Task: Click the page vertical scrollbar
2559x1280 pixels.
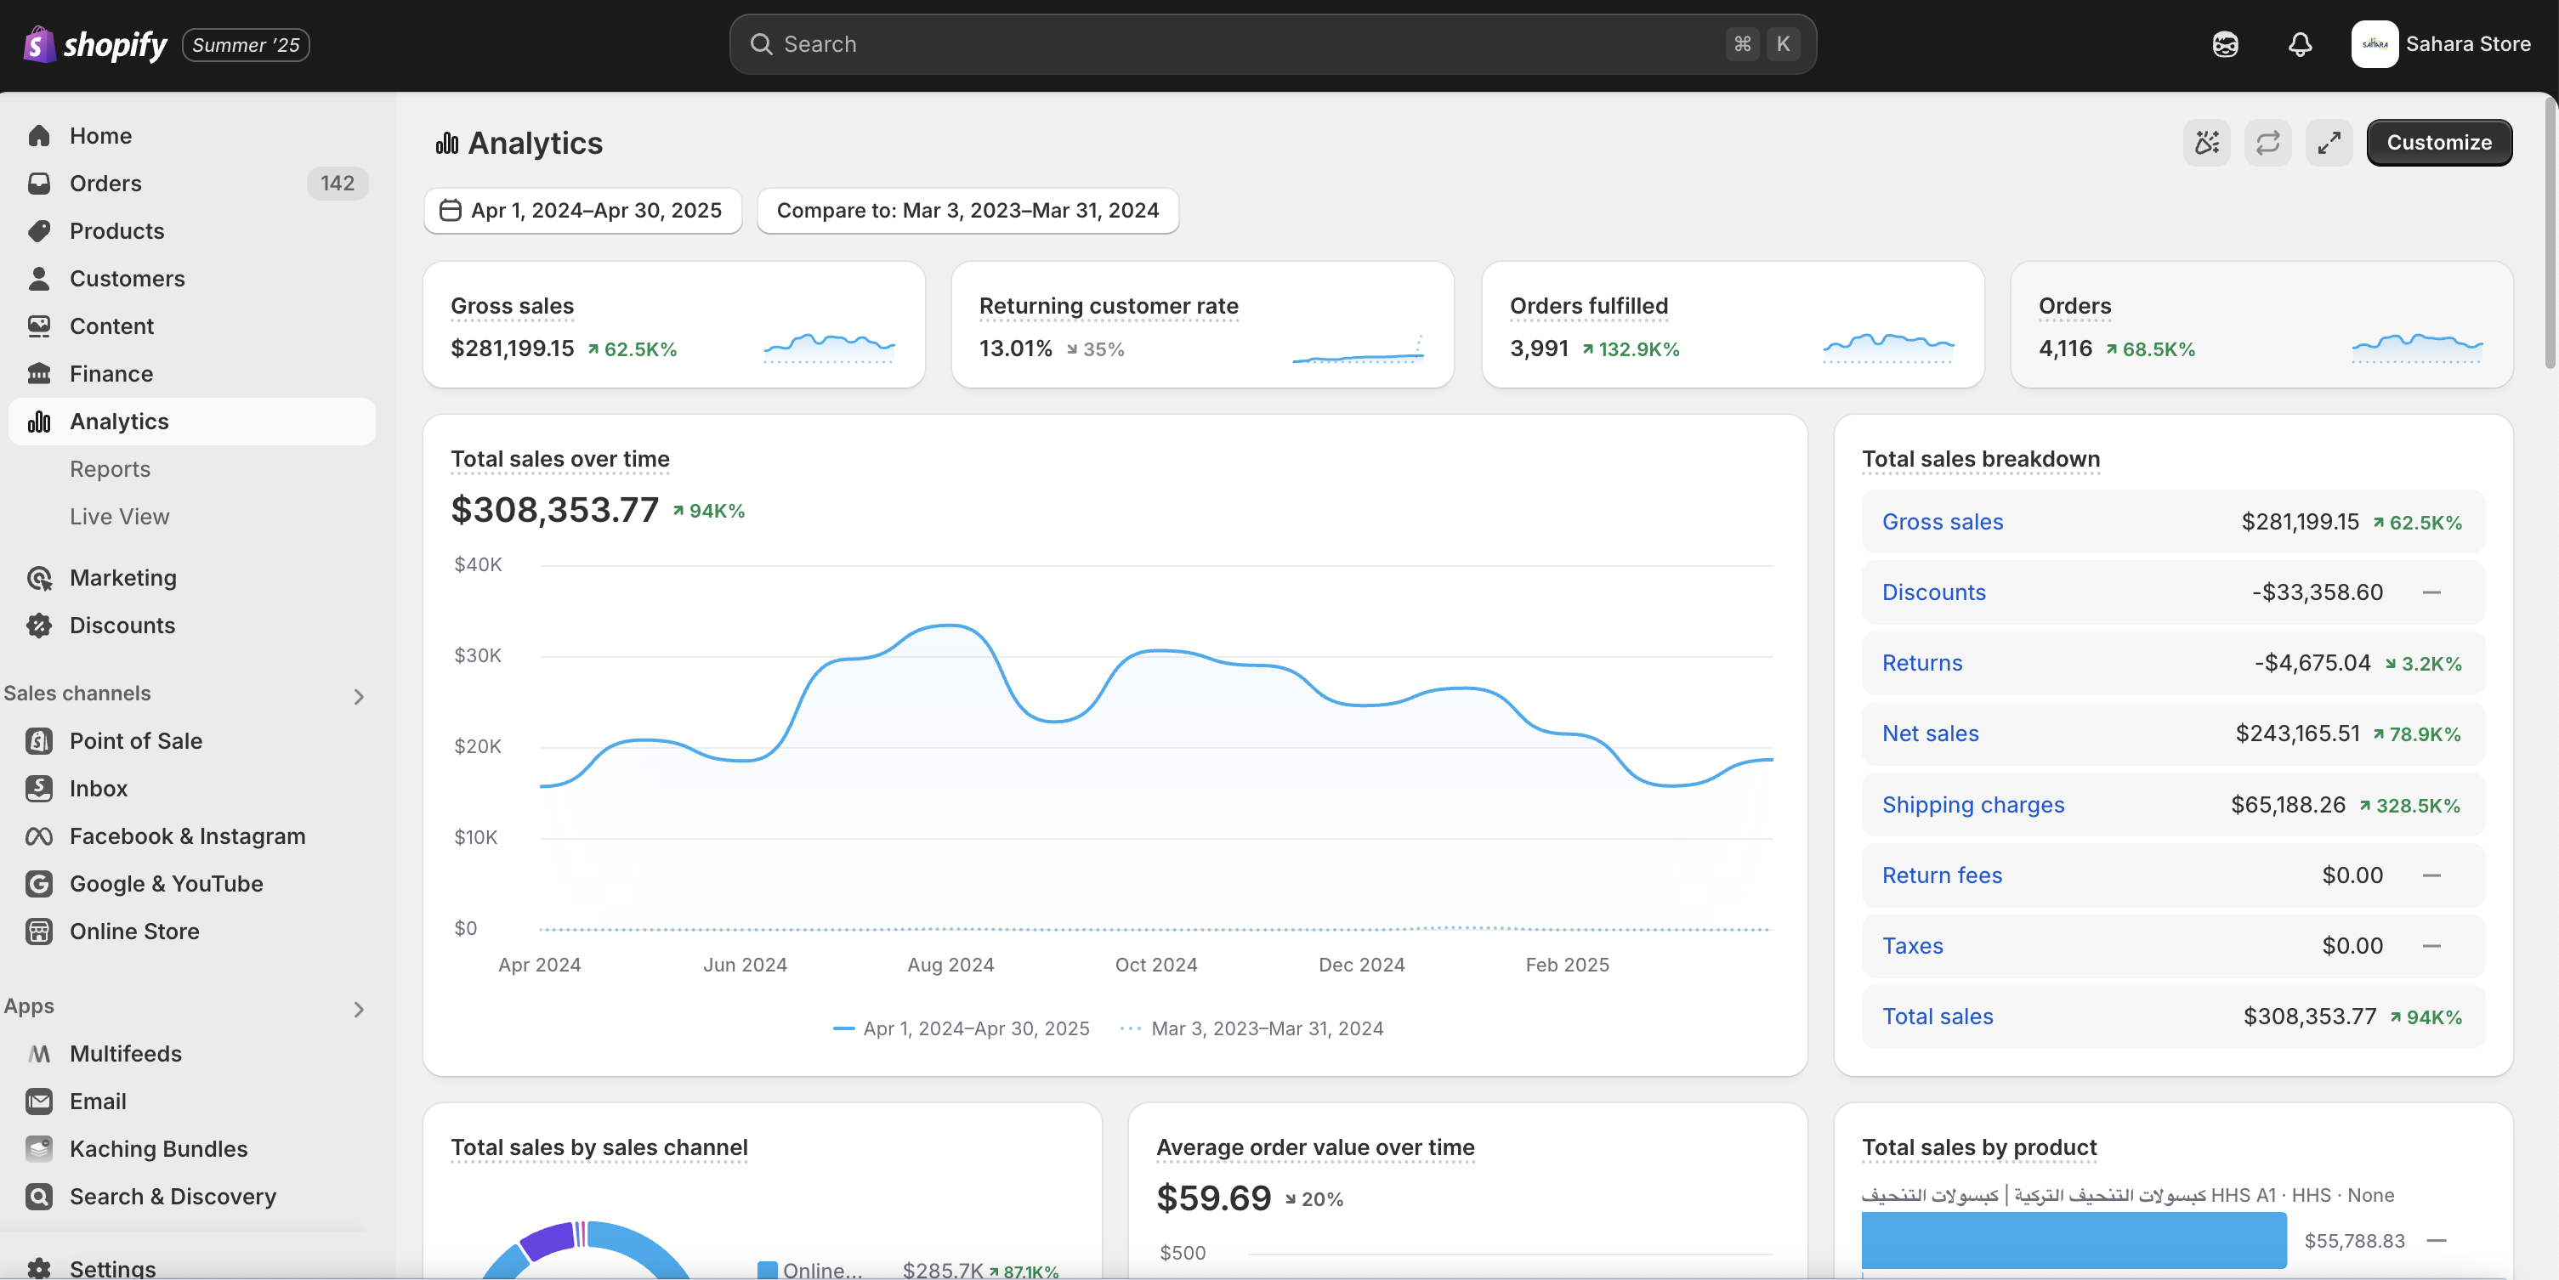Action: tap(2550, 234)
